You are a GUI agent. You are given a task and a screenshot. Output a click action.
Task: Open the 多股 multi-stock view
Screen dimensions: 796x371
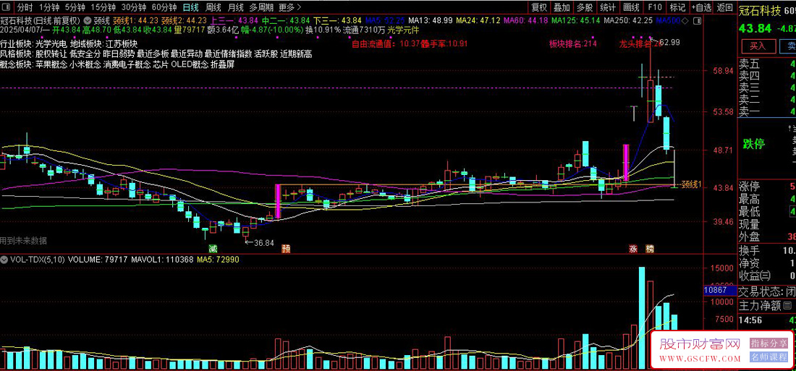(584, 8)
